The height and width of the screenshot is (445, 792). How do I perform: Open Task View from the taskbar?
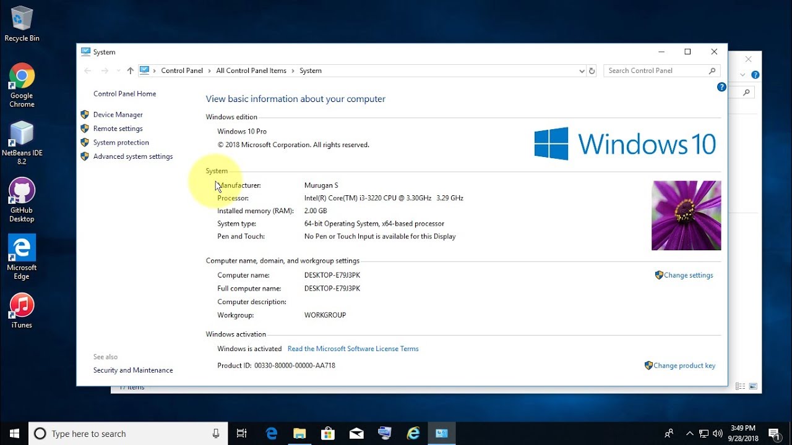click(x=242, y=433)
